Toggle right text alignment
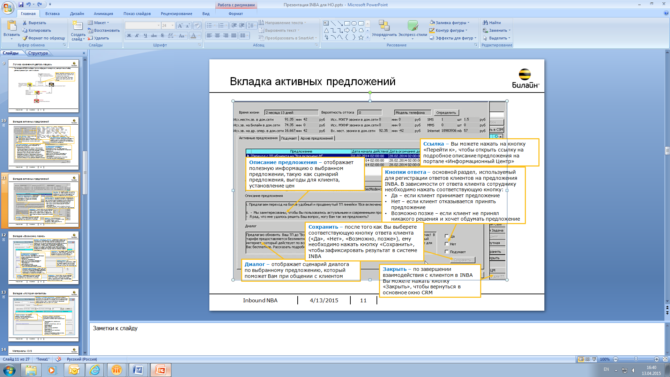Image resolution: width=670 pixels, height=377 pixels. click(225, 36)
